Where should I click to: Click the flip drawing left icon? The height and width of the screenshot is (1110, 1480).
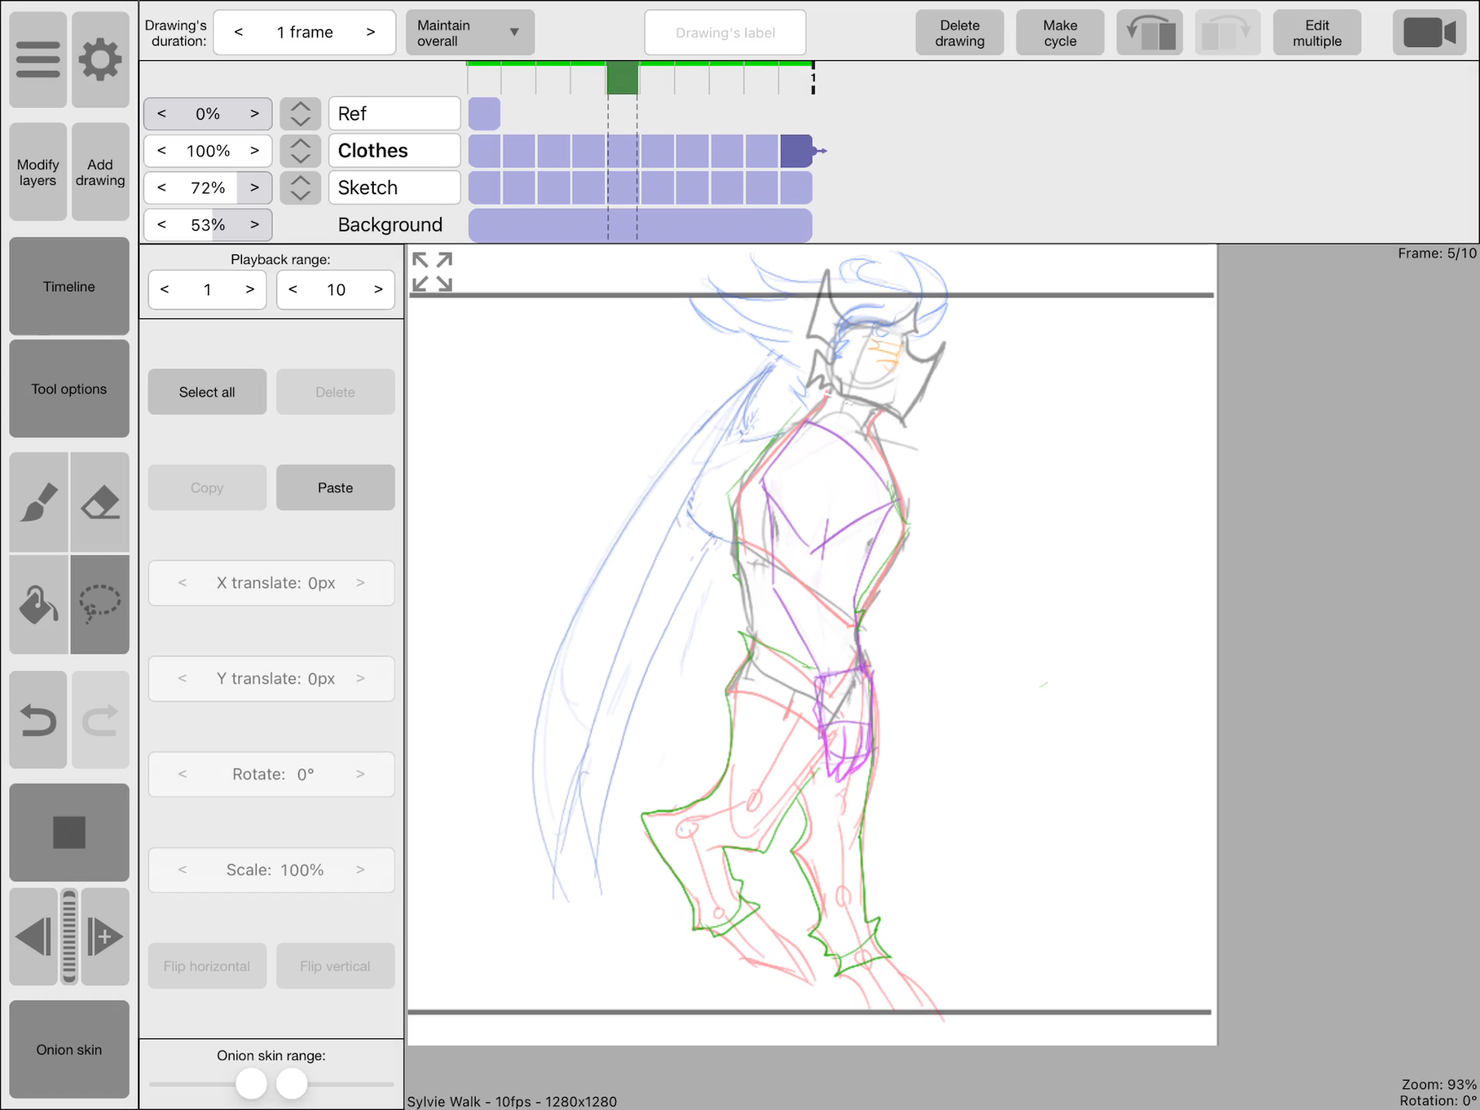pos(1149,32)
